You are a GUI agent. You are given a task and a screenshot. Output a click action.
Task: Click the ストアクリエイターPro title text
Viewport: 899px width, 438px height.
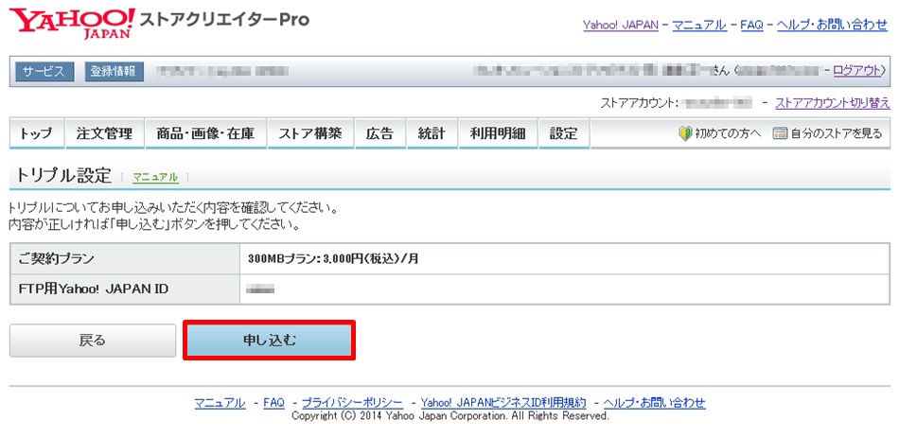(x=224, y=20)
